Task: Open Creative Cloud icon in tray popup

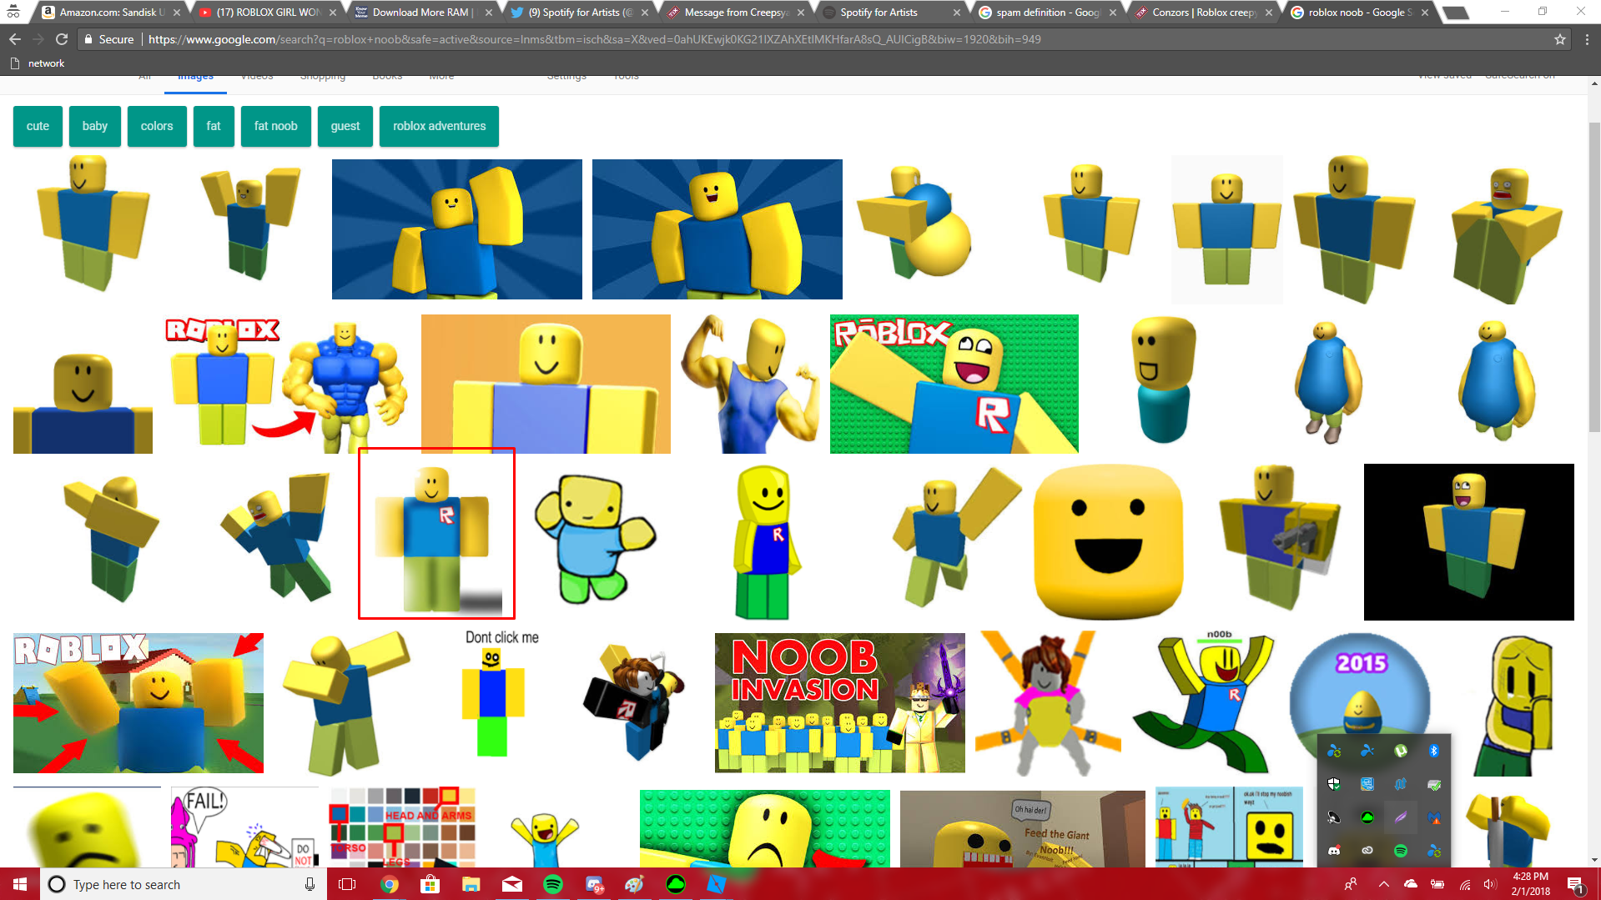Action: pos(1367,851)
